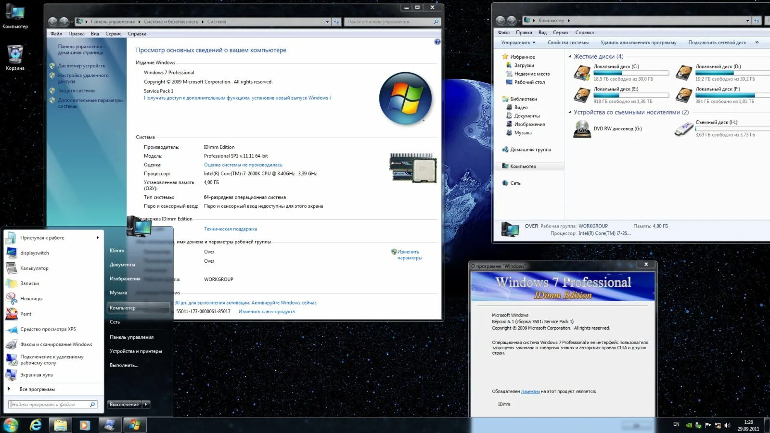770x433 pixels.
Task: Open the Вид menu in System window
Action: (95, 34)
